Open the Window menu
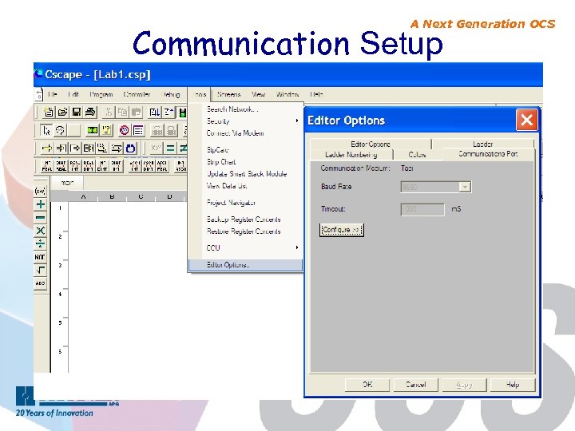The width and height of the screenshot is (575, 431). tap(287, 94)
